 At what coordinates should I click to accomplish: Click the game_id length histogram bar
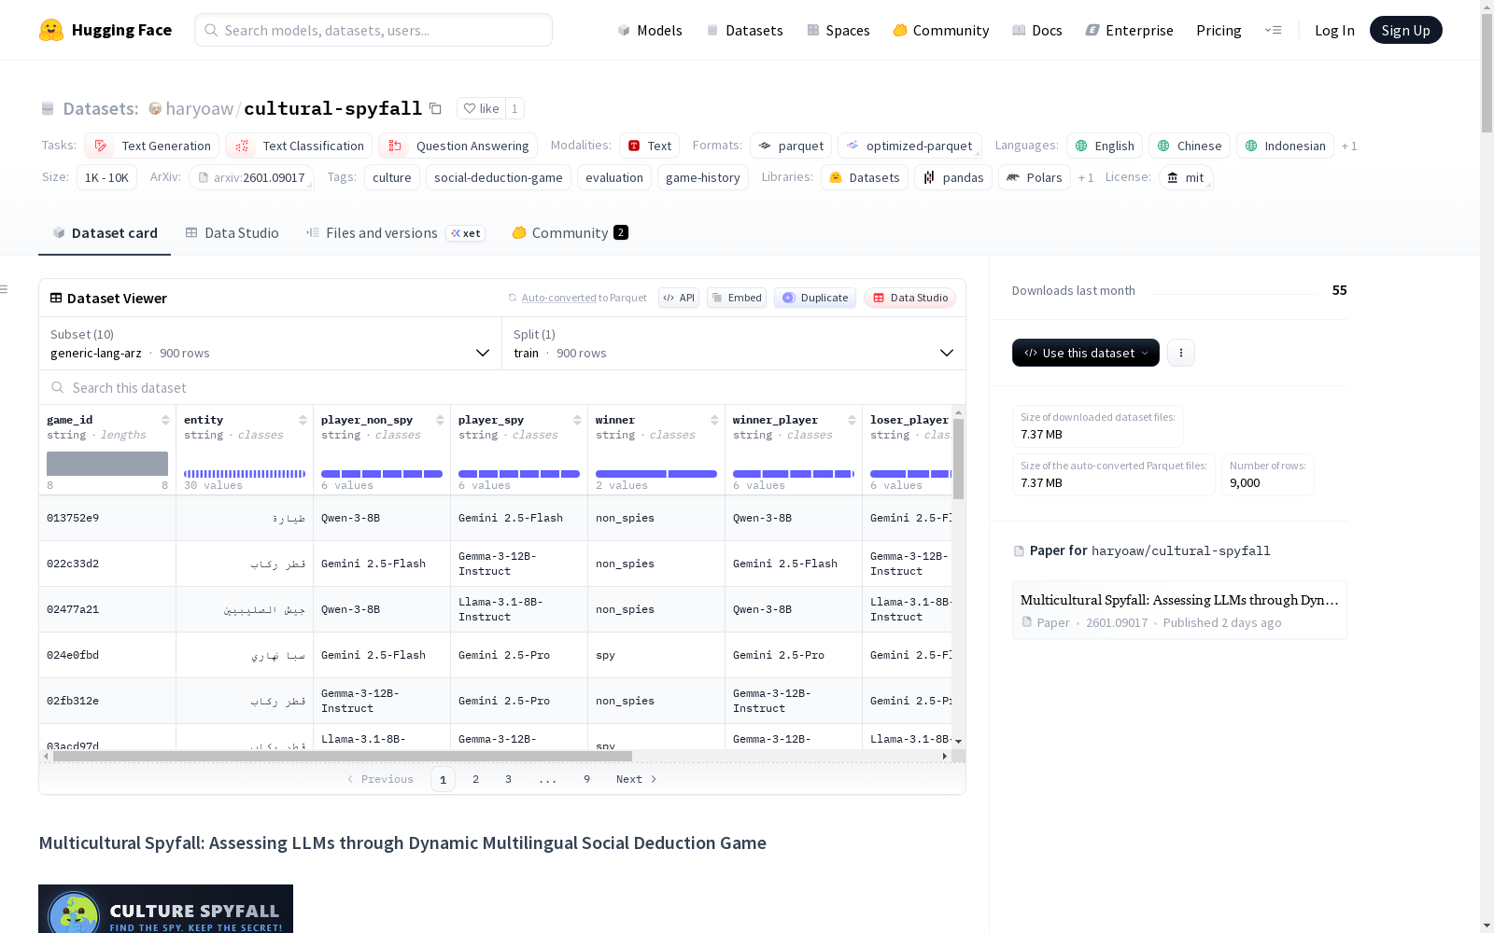tap(107, 463)
